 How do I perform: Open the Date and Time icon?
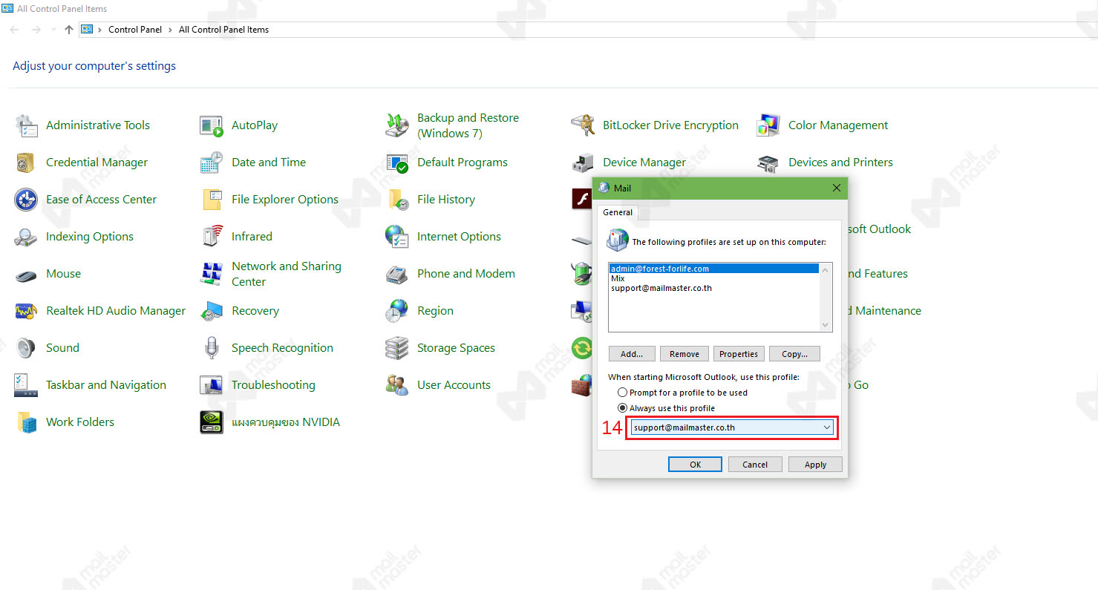click(x=212, y=163)
